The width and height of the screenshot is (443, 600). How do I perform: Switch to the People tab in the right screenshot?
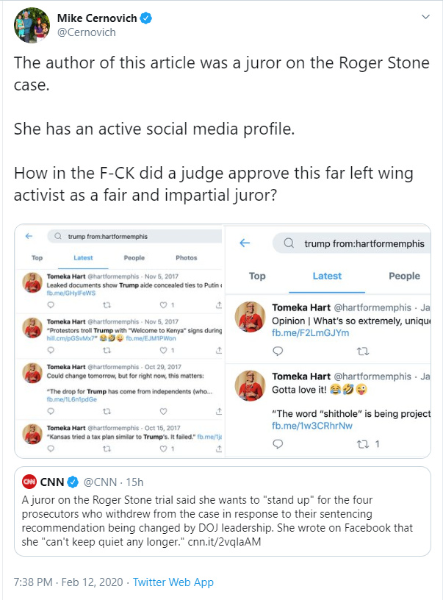click(x=404, y=276)
